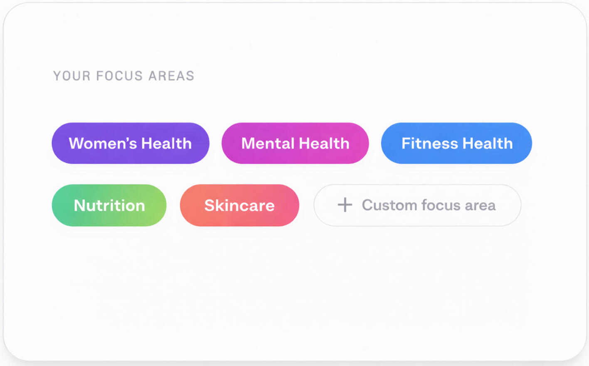
Task: Deselect the Skincare focus area
Action: pyautogui.click(x=239, y=205)
